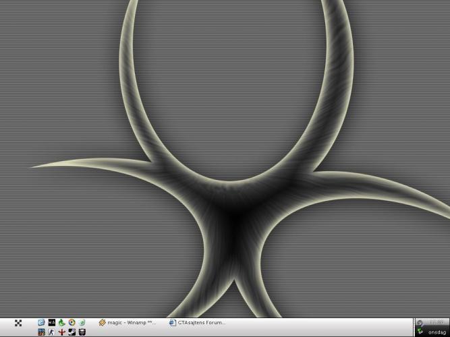Open the blue-orange grid icon in quick launch
This screenshot has height=337, width=450.
pos(41,332)
